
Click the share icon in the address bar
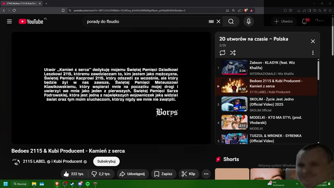239,10
